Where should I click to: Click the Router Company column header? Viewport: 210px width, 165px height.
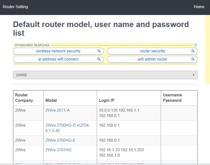click(28, 98)
